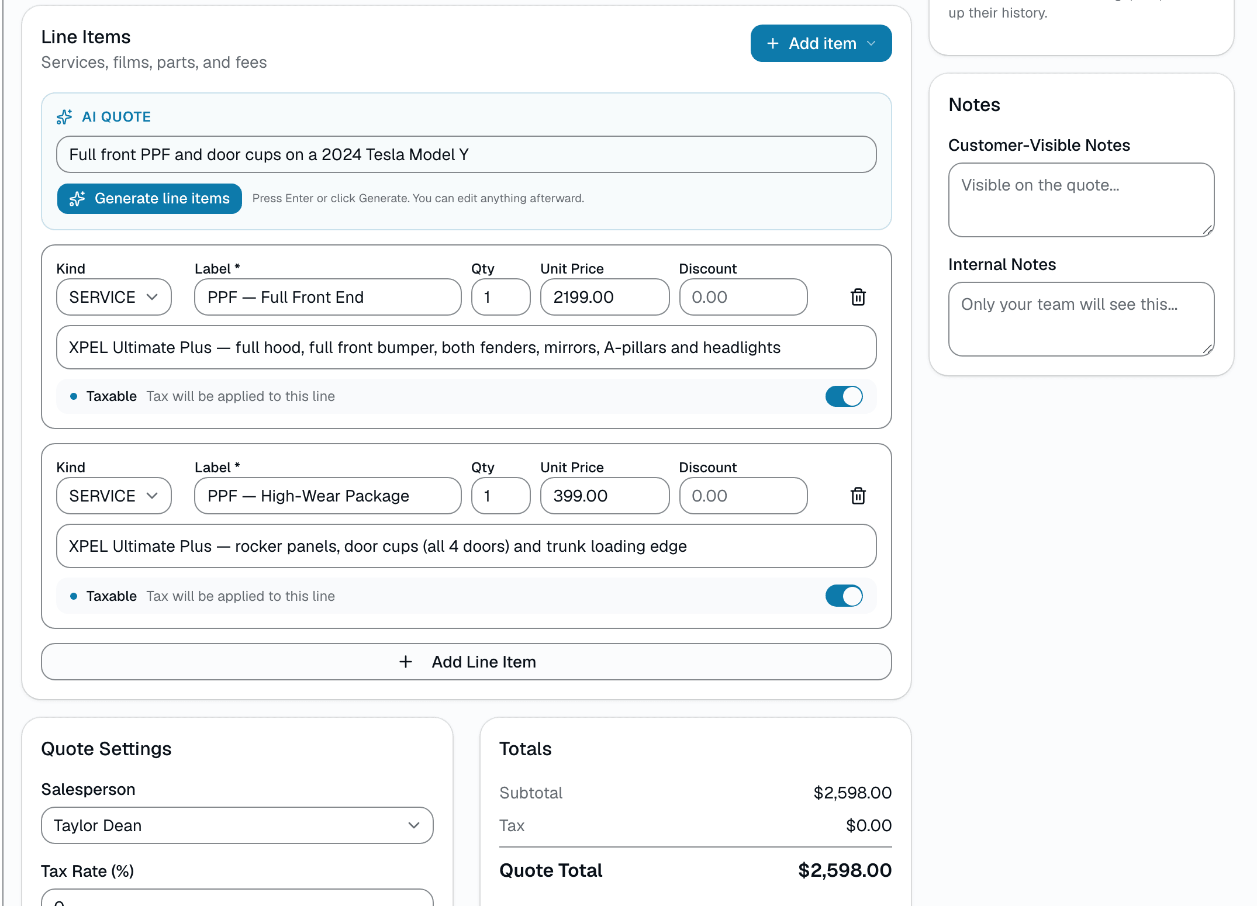1257x906 pixels.
Task: Open the Salesperson dropdown showing Taylor Dean
Action: [x=237, y=825]
